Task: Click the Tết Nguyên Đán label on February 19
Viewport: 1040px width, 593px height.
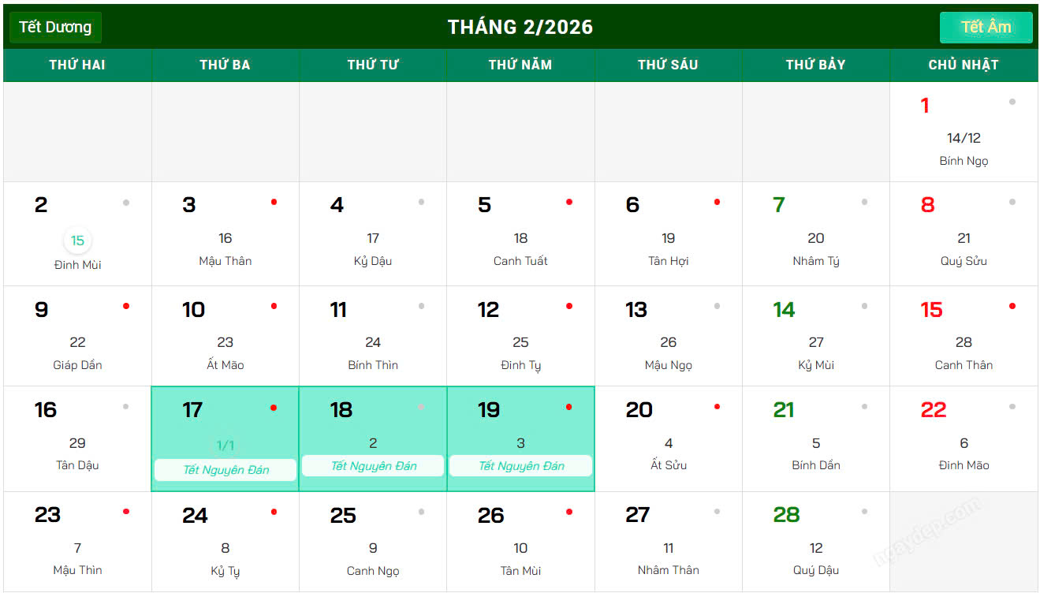Action: pos(520,466)
